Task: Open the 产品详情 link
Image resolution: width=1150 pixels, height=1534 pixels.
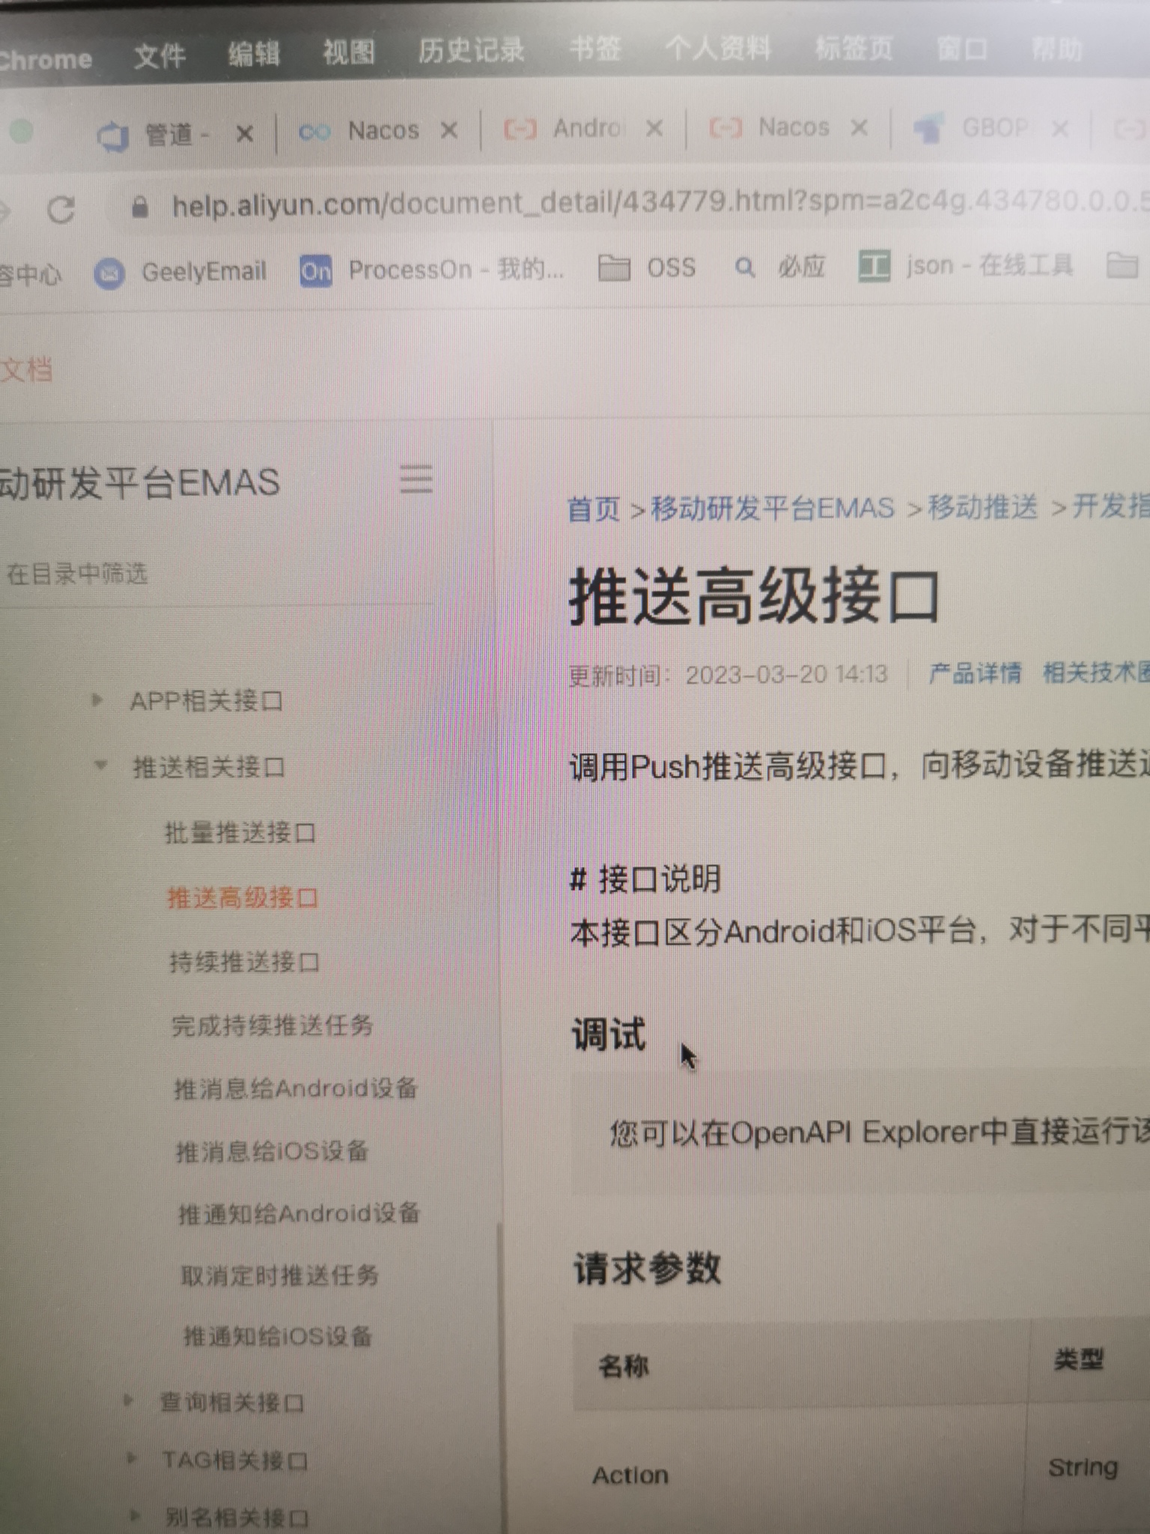Action: click(975, 673)
